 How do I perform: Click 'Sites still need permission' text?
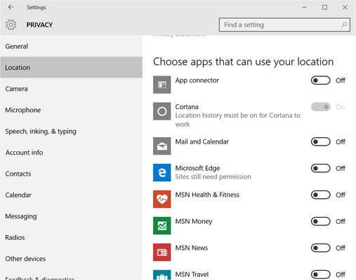coord(213,177)
